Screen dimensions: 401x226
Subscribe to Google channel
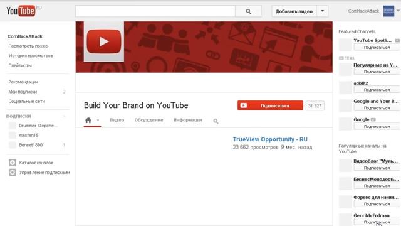[377, 127]
